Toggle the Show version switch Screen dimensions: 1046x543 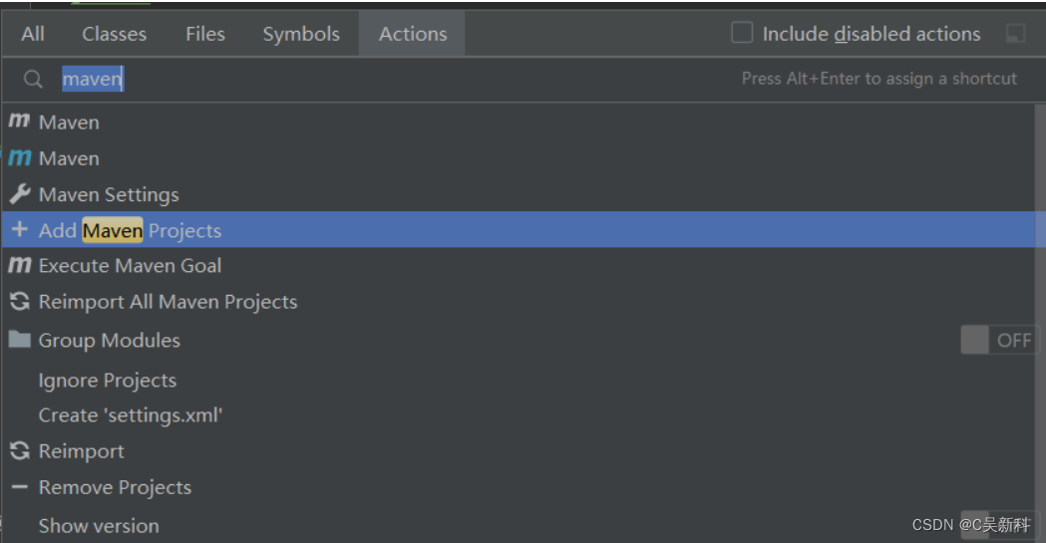pyautogui.click(x=1000, y=525)
